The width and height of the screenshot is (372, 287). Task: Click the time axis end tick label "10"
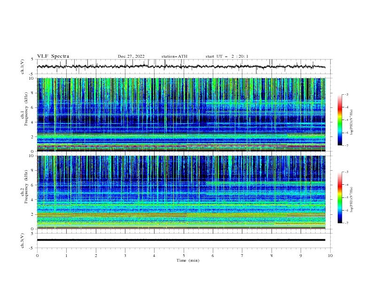pyautogui.click(x=330, y=256)
